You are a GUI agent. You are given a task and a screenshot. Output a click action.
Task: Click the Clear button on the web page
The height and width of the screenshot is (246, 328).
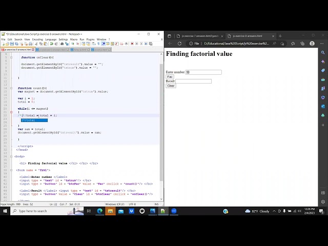[x=171, y=86]
